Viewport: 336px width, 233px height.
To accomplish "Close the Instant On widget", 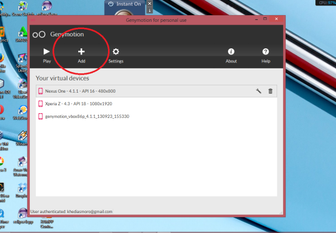I will (150, 4).
